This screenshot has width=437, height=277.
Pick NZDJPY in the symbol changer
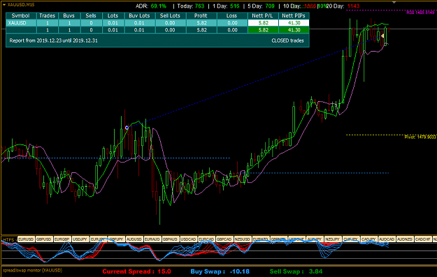(333, 239)
